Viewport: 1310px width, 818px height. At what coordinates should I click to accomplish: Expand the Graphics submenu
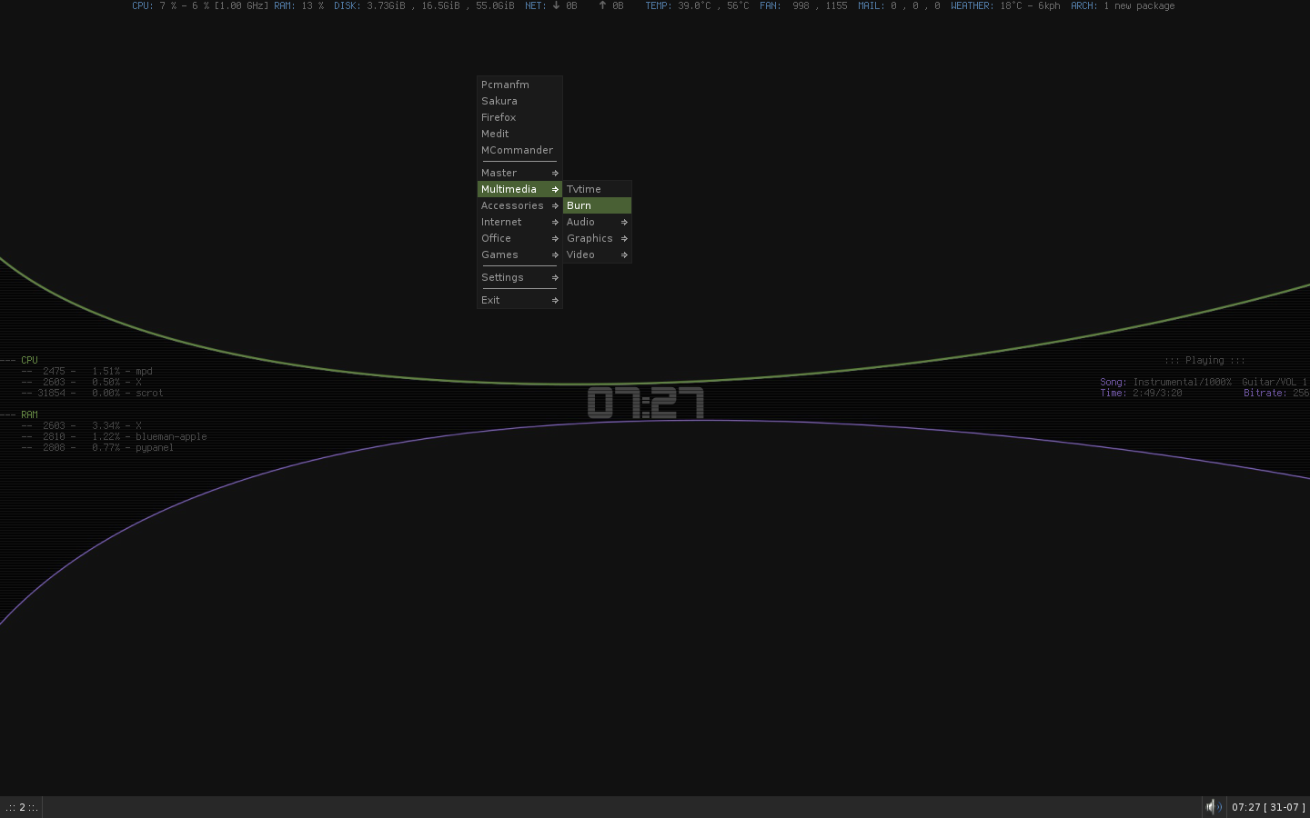tap(597, 238)
